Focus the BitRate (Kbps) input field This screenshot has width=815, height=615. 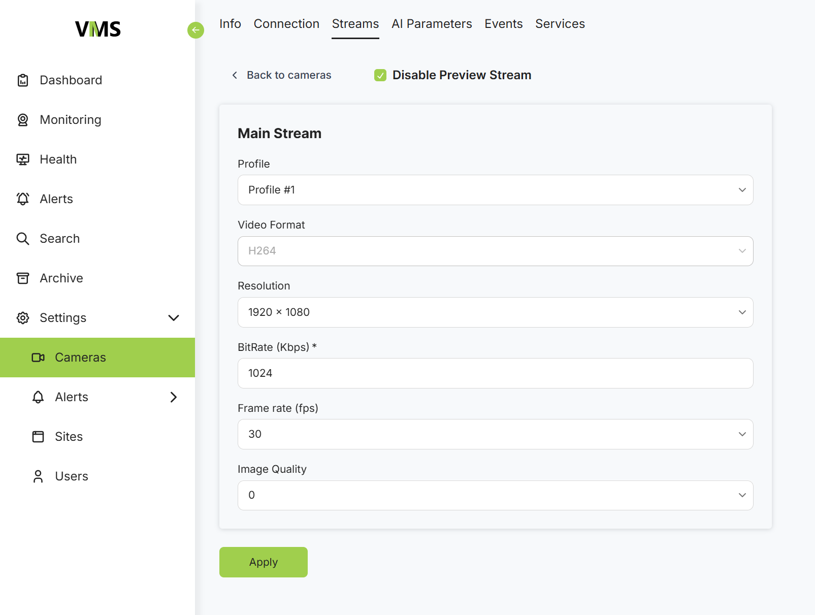[x=495, y=373]
